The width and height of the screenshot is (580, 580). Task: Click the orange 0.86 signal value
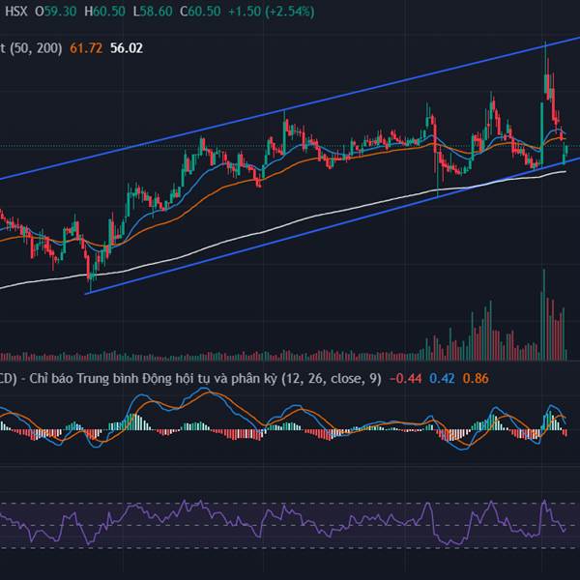(x=476, y=378)
